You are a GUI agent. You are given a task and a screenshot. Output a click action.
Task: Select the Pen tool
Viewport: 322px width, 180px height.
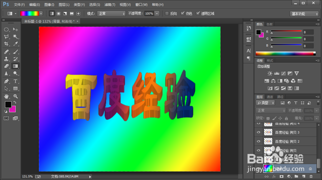pos(6,81)
